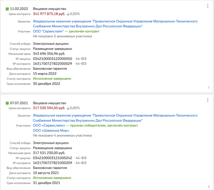This screenshot has height=190, width=214.
Task: Select contract number 1631700727822000029
Action: [52, 64]
